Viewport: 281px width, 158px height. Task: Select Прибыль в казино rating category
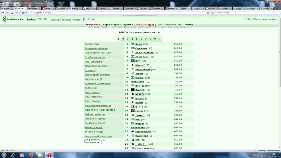click(95, 119)
